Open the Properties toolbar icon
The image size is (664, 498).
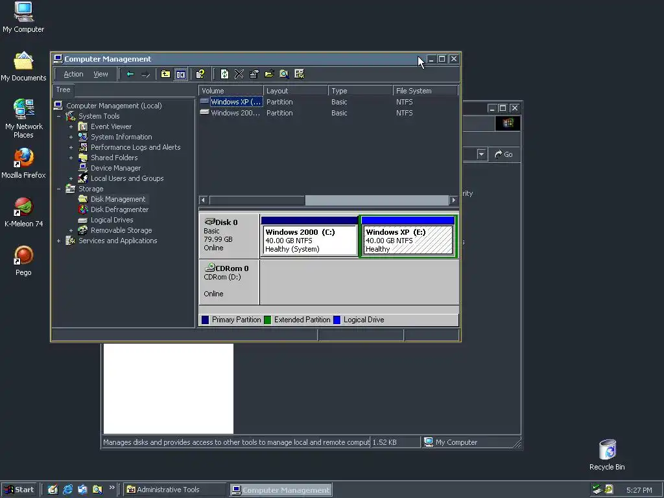pos(254,74)
